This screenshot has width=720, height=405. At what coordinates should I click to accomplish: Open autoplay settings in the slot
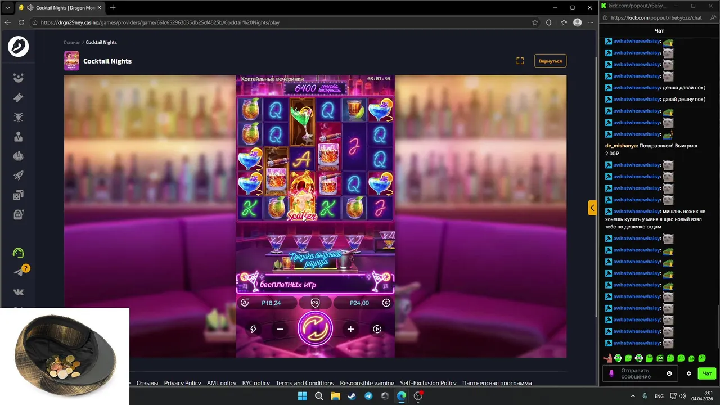click(377, 329)
